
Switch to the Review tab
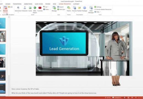tap(48, 4)
